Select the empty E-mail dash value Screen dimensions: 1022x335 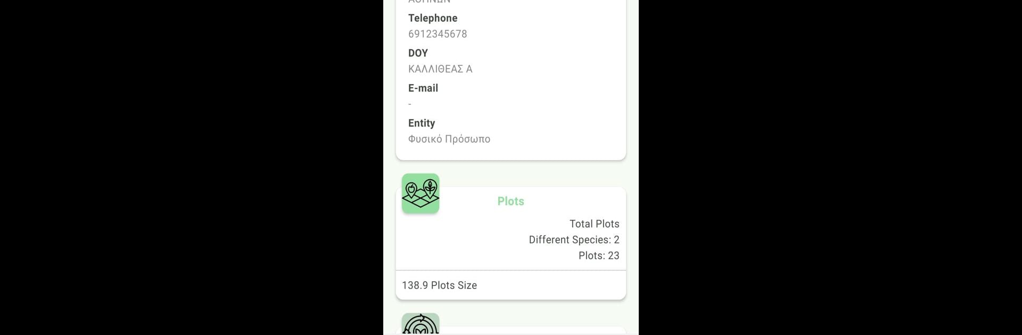coord(410,104)
